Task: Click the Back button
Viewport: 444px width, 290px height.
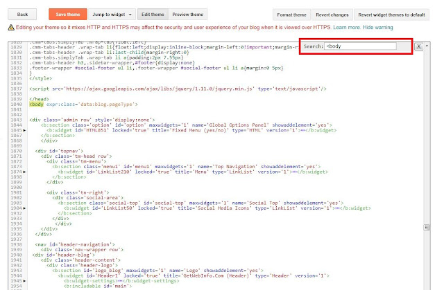Action: coord(22,15)
